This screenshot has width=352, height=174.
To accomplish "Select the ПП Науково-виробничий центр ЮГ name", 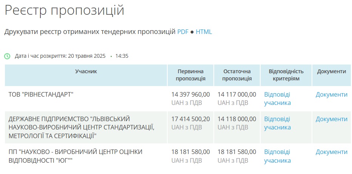I will coord(76,156).
